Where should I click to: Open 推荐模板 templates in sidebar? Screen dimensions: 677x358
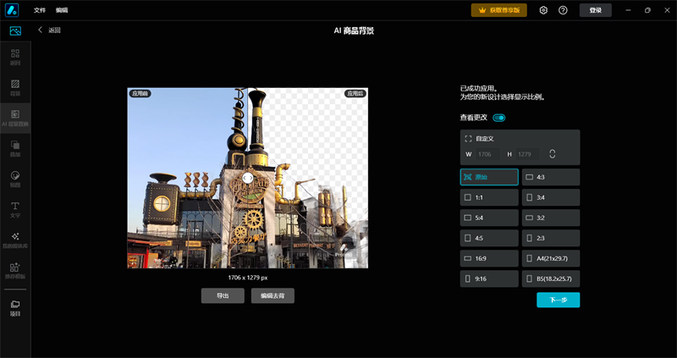(x=15, y=271)
